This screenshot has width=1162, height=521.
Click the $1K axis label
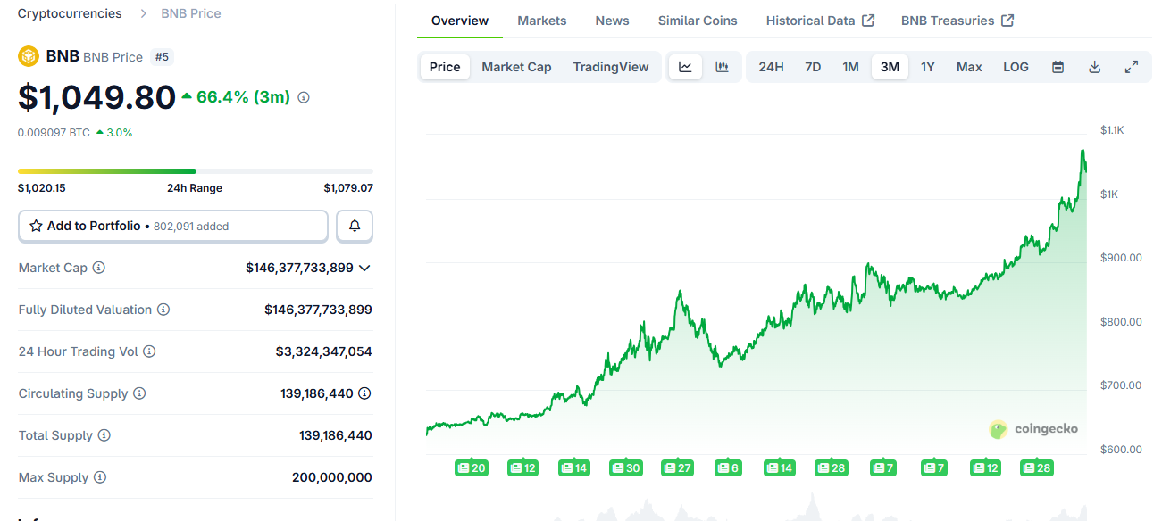1108,194
